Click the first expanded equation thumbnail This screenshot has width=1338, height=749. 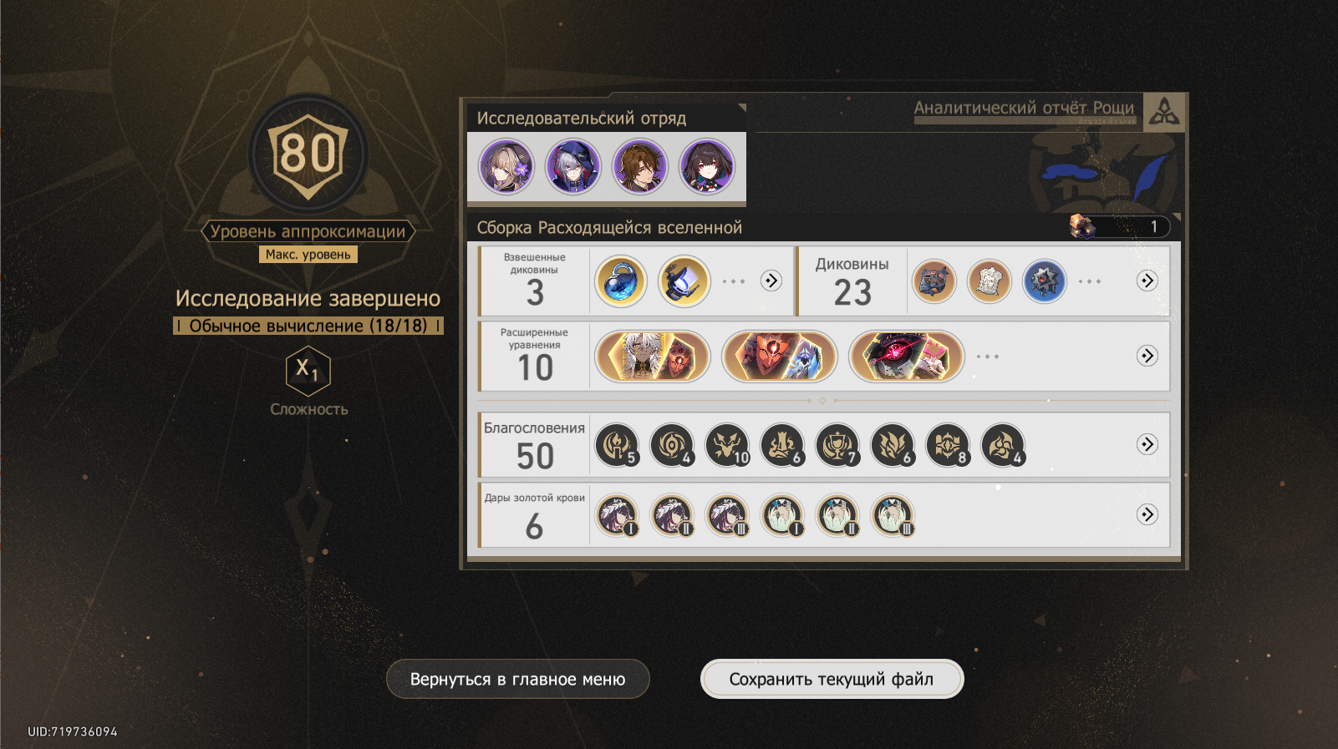coord(653,357)
